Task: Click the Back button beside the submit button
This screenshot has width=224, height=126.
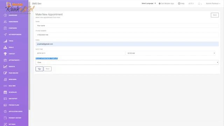Action: click(48, 69)
